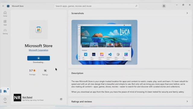Open the Not Rated link

click(x=27, y=97)
